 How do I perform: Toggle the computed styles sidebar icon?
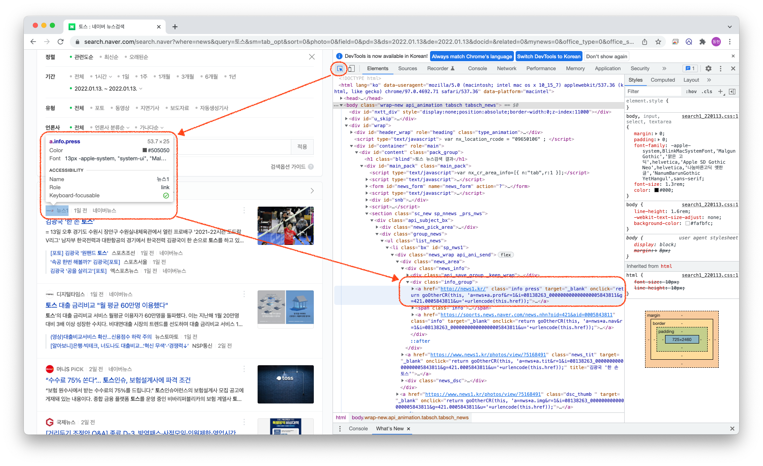pos(732,91)
